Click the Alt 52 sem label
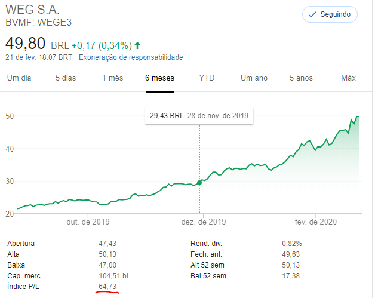The image size is (375, 298). [207, 265]
